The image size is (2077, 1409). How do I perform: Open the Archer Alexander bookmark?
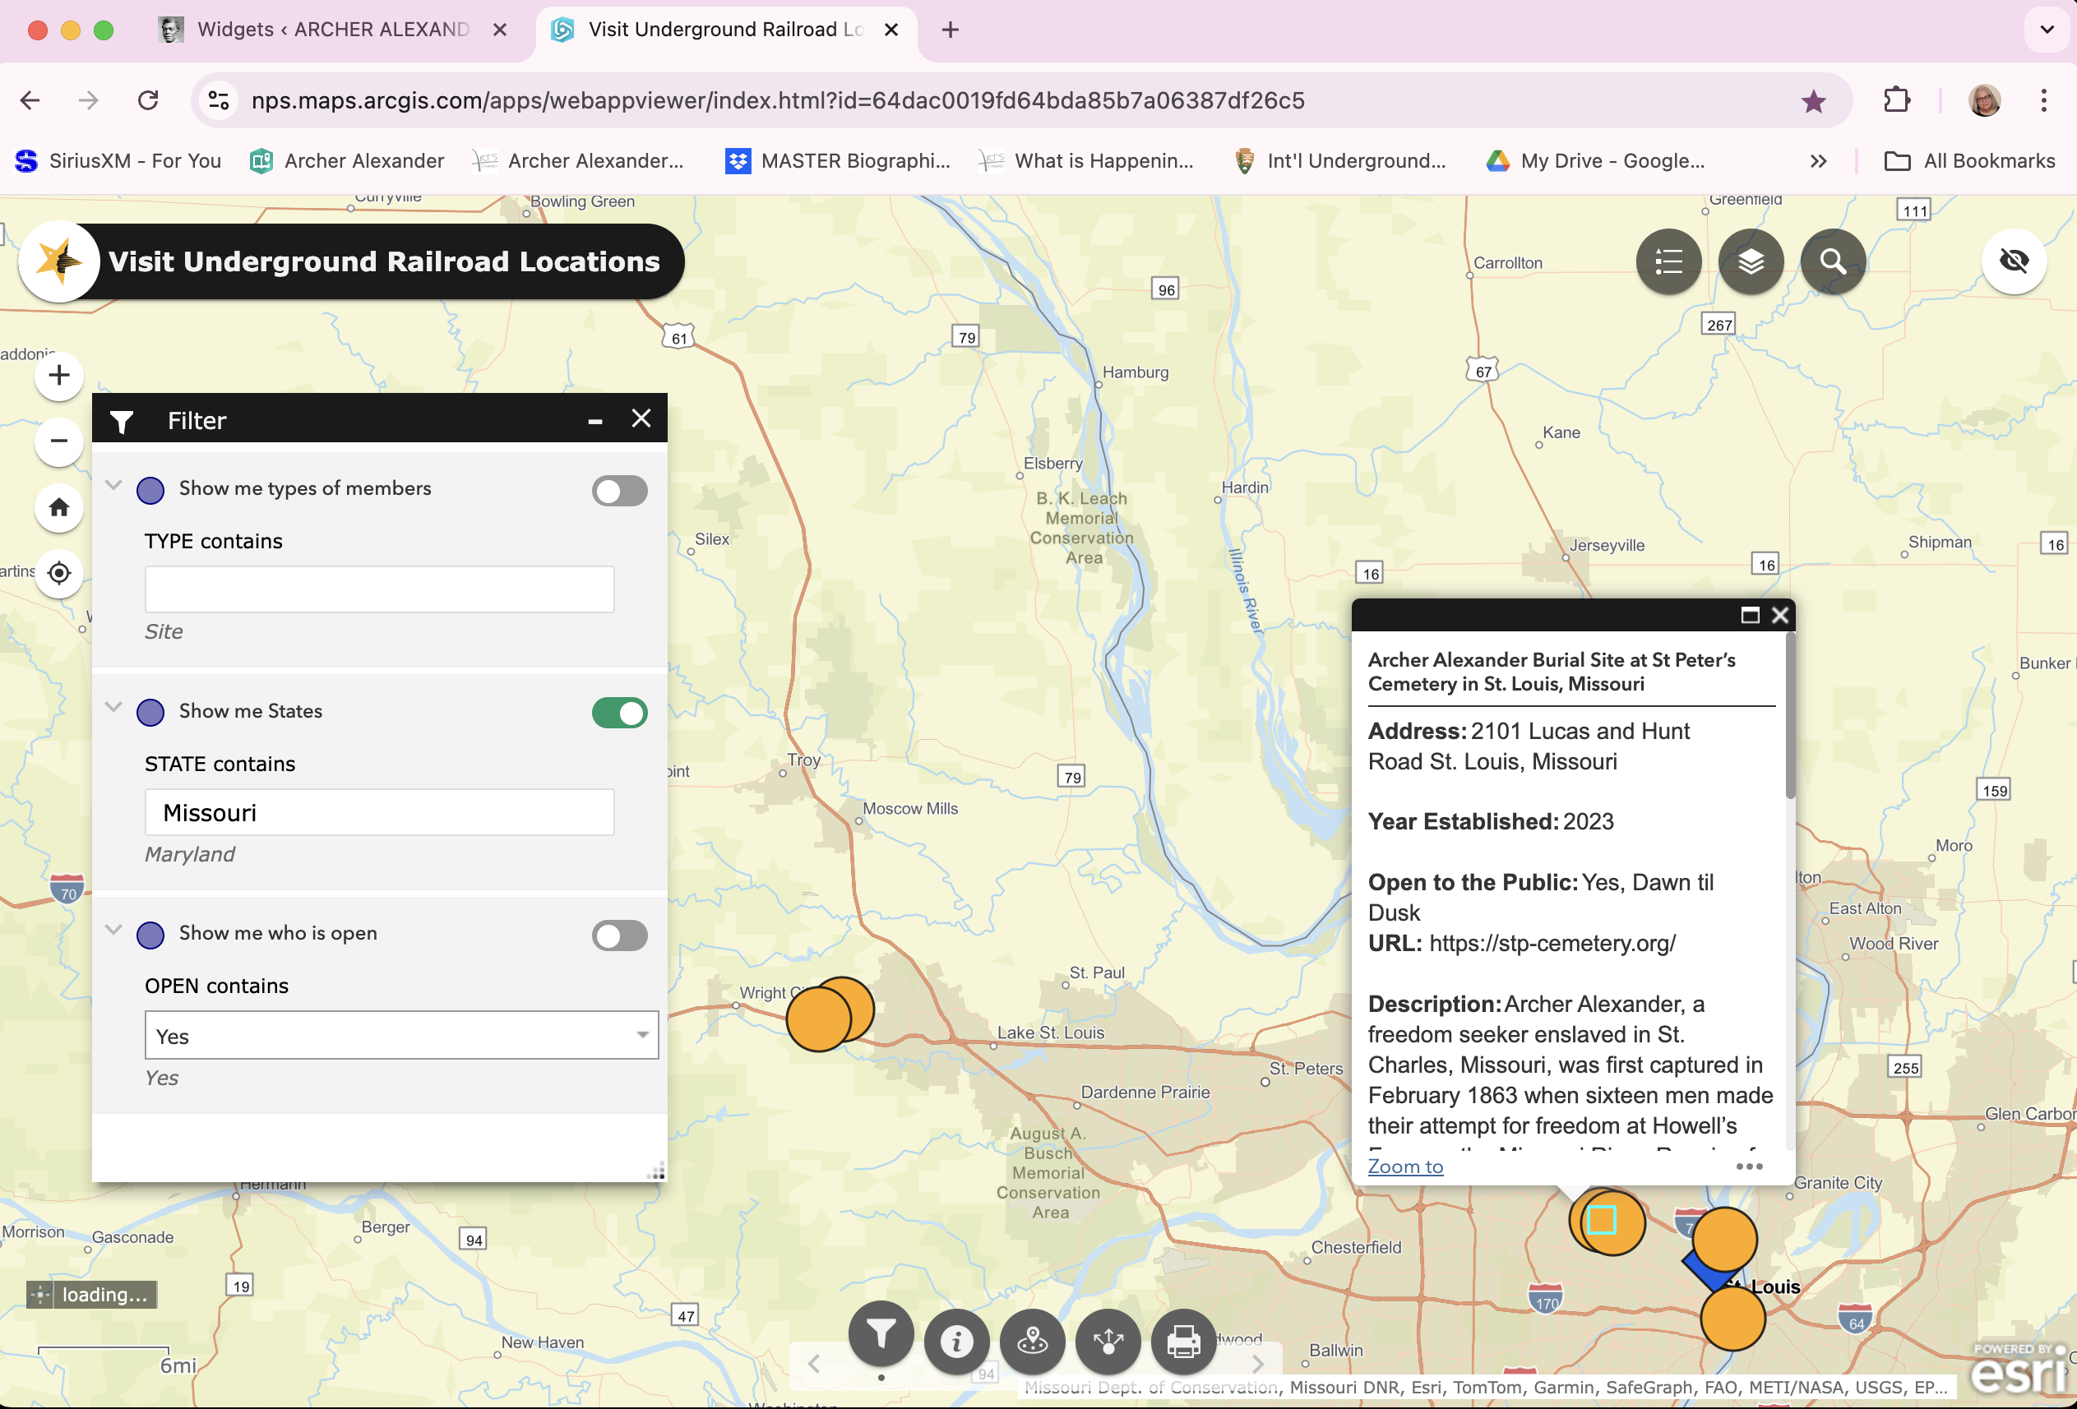348,161
